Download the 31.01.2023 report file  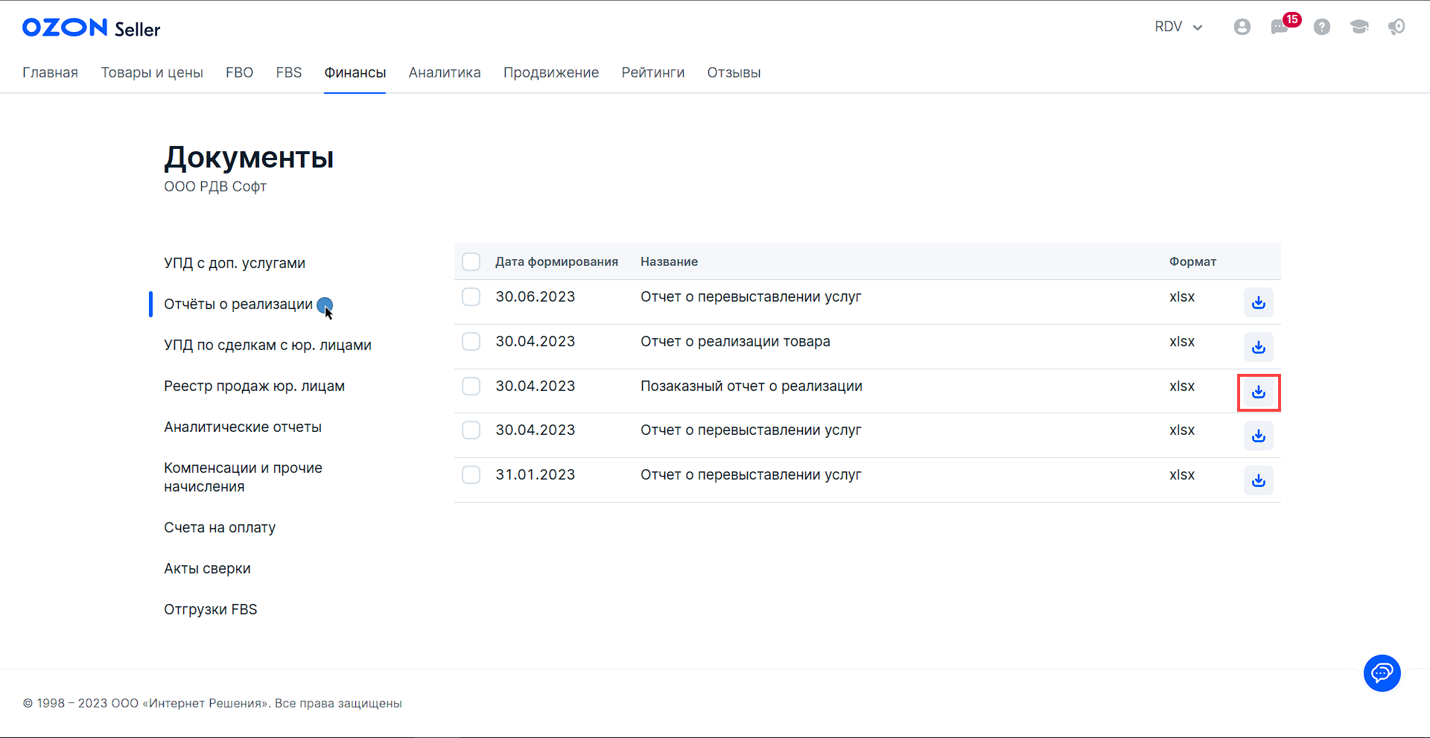pos(1258,480)
